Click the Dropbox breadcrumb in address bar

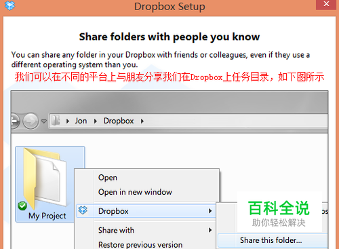point(119,121)
